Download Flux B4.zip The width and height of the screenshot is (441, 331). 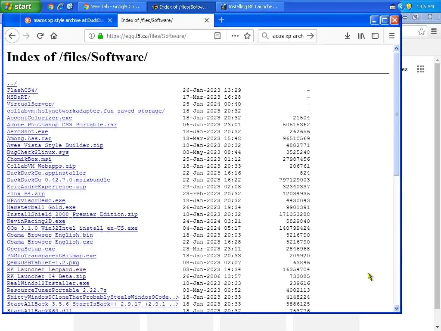[25, 194]
